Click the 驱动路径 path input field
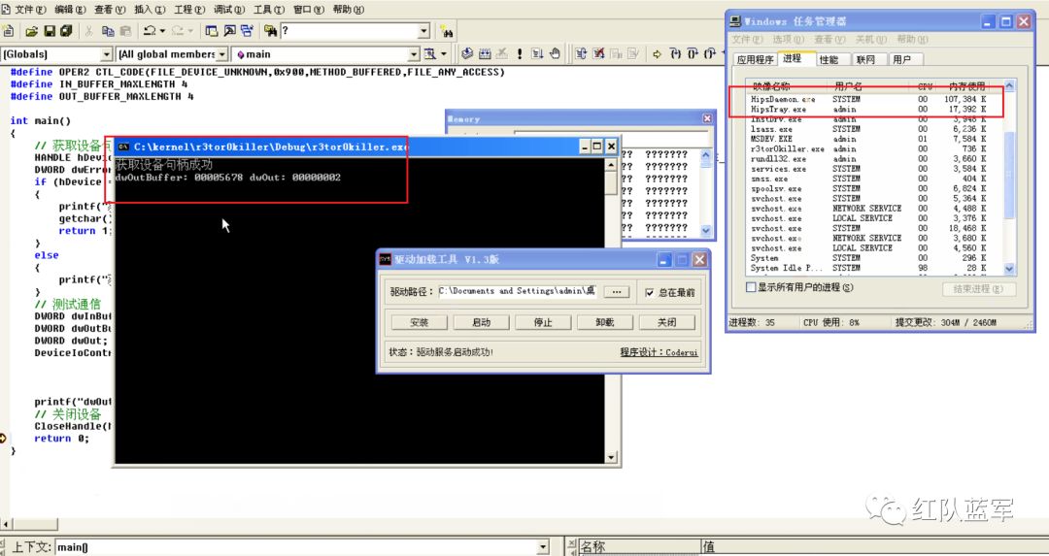Screen dimensions: 1049x556 point(518,291)
